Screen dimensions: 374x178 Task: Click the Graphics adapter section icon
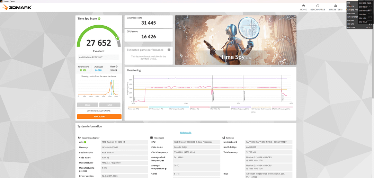click(x=79, y=138)
